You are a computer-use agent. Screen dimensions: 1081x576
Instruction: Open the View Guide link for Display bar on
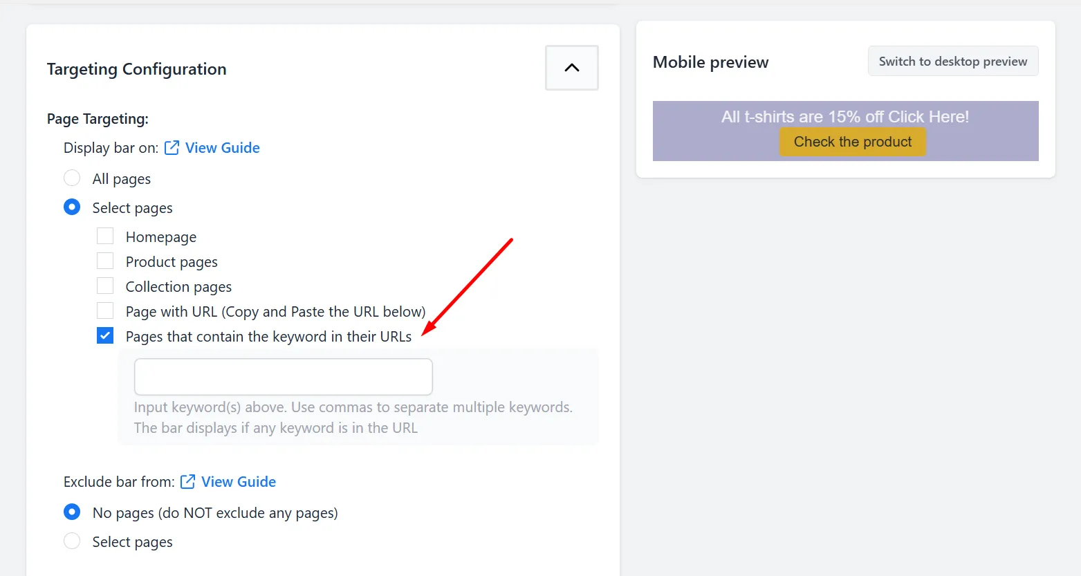[x=222, y=148]
